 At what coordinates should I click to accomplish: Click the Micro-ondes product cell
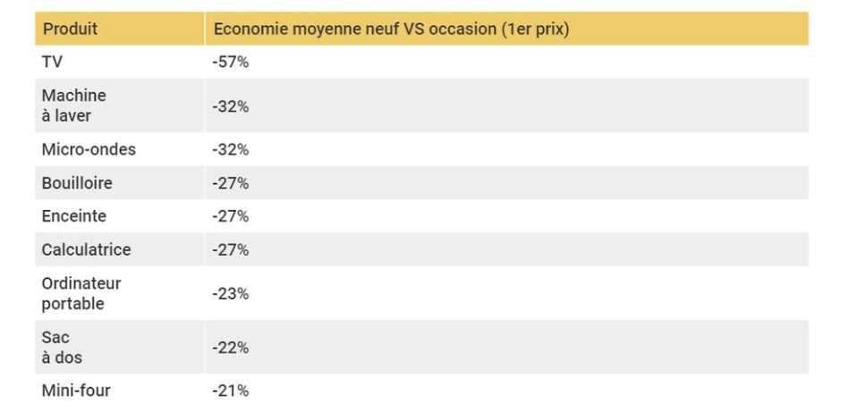(x=89, y=149)
